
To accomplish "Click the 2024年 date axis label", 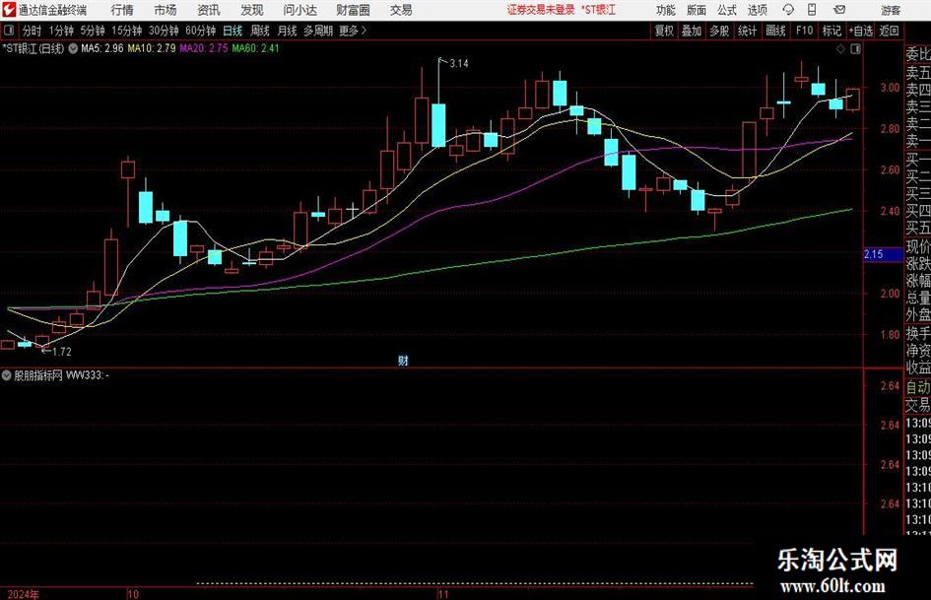I will click(24, 594).
